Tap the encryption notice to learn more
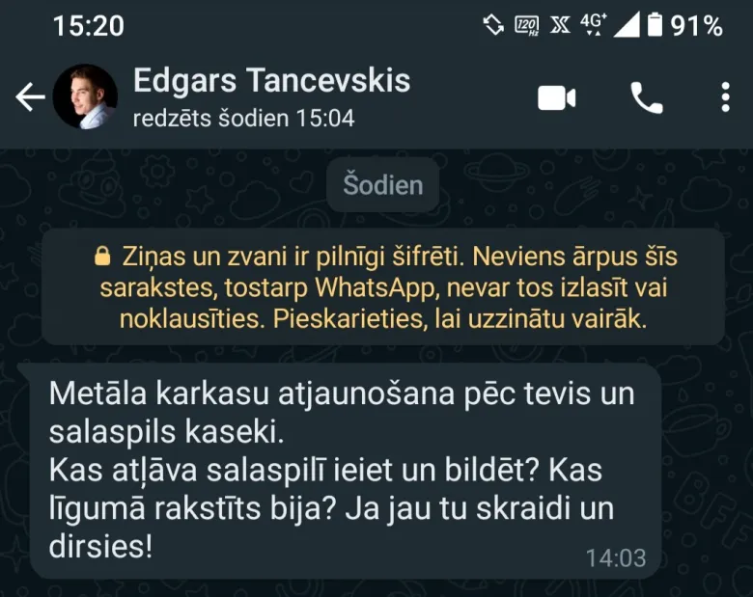This screenshot has height=597, width=753. click(x=382, y=287)
